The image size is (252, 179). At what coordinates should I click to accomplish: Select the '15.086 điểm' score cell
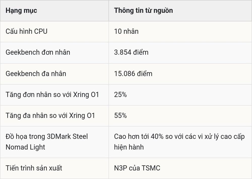coord(180,74)
